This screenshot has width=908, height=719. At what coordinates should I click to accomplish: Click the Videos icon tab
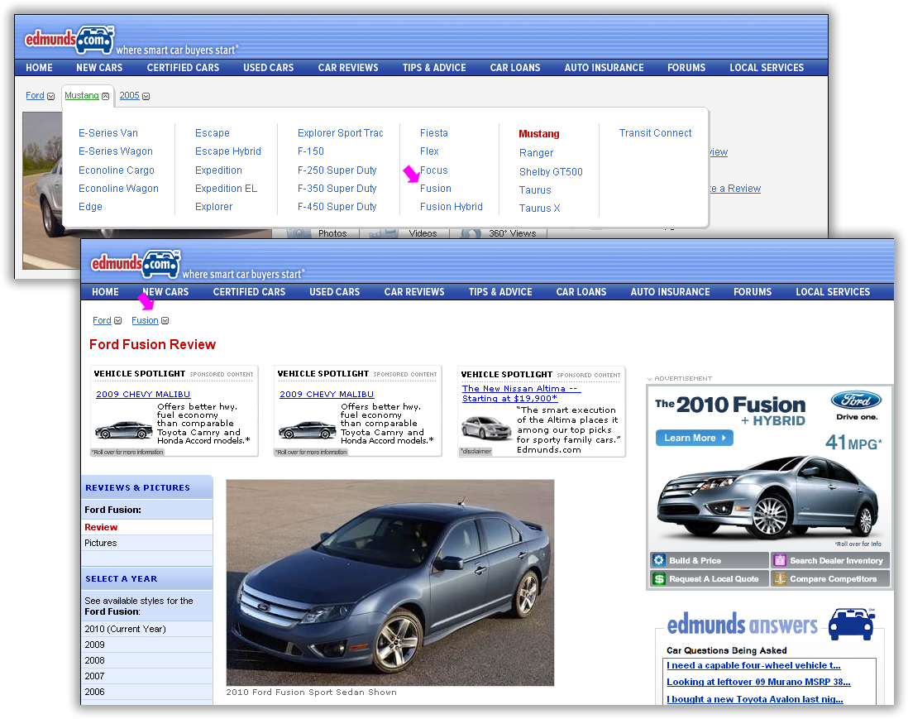(x=382, y=233)
